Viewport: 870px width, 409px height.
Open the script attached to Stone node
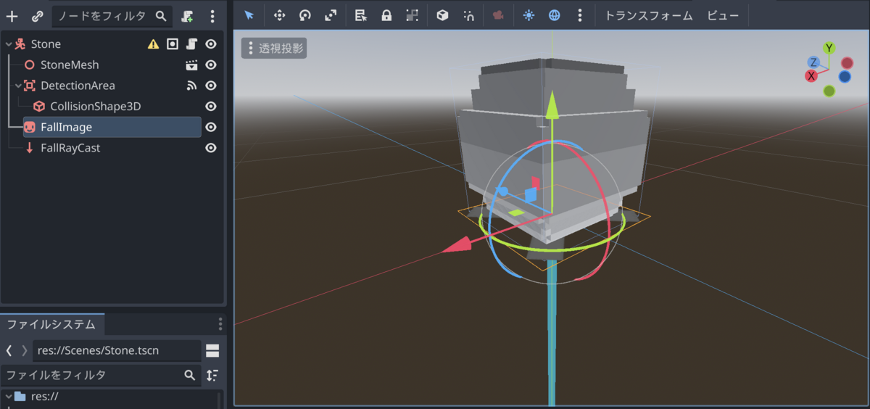pos(191,44)
